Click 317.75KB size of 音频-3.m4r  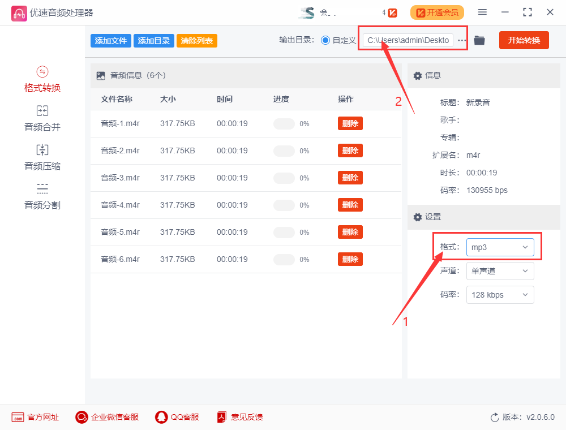tap(178, 178)
